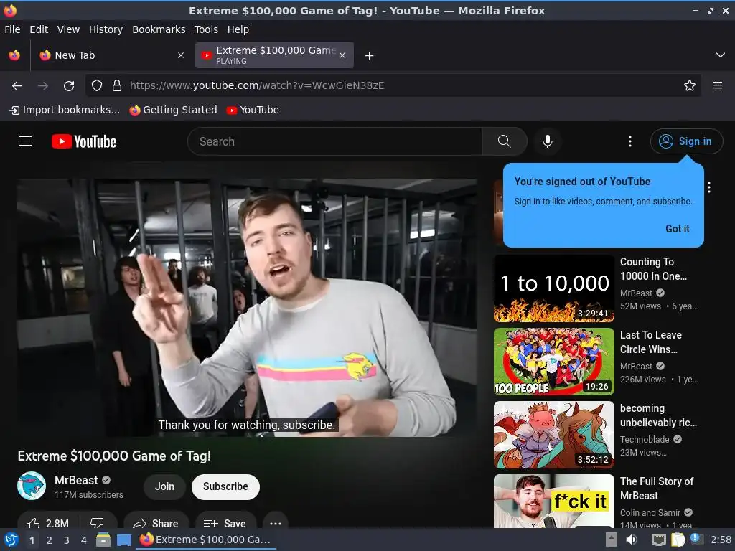
Task: Expand the list all tabs chevron
Action: coord(721,55)
